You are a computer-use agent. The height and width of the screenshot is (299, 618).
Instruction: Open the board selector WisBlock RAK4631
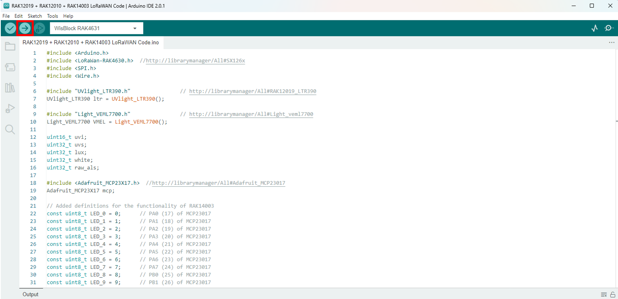(96, 28)
